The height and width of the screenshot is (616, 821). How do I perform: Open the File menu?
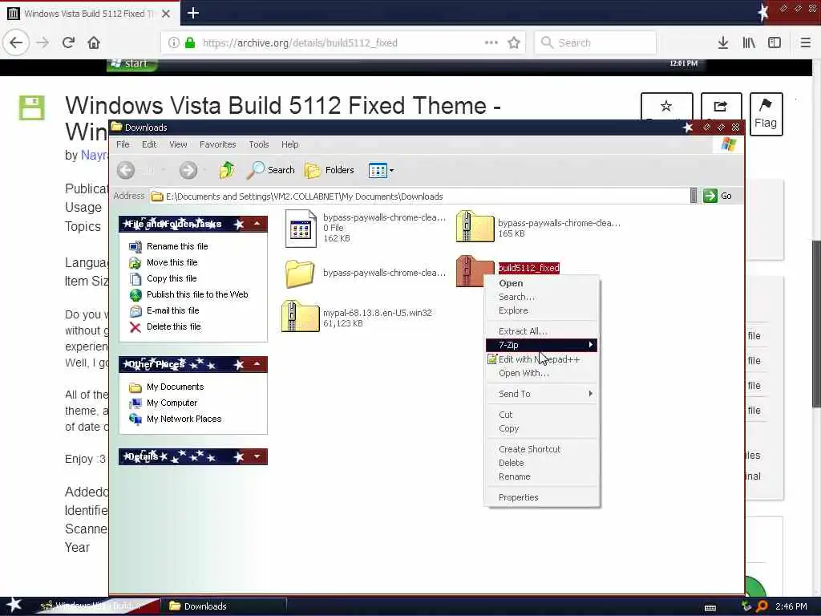(123, 144)
